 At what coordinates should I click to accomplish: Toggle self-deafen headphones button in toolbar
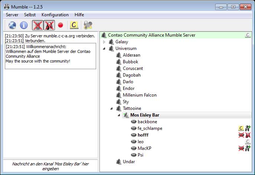[49, 25]
